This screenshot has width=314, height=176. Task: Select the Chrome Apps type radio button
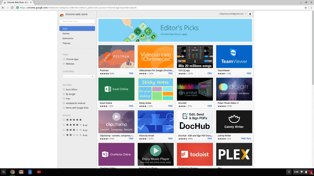64,59
